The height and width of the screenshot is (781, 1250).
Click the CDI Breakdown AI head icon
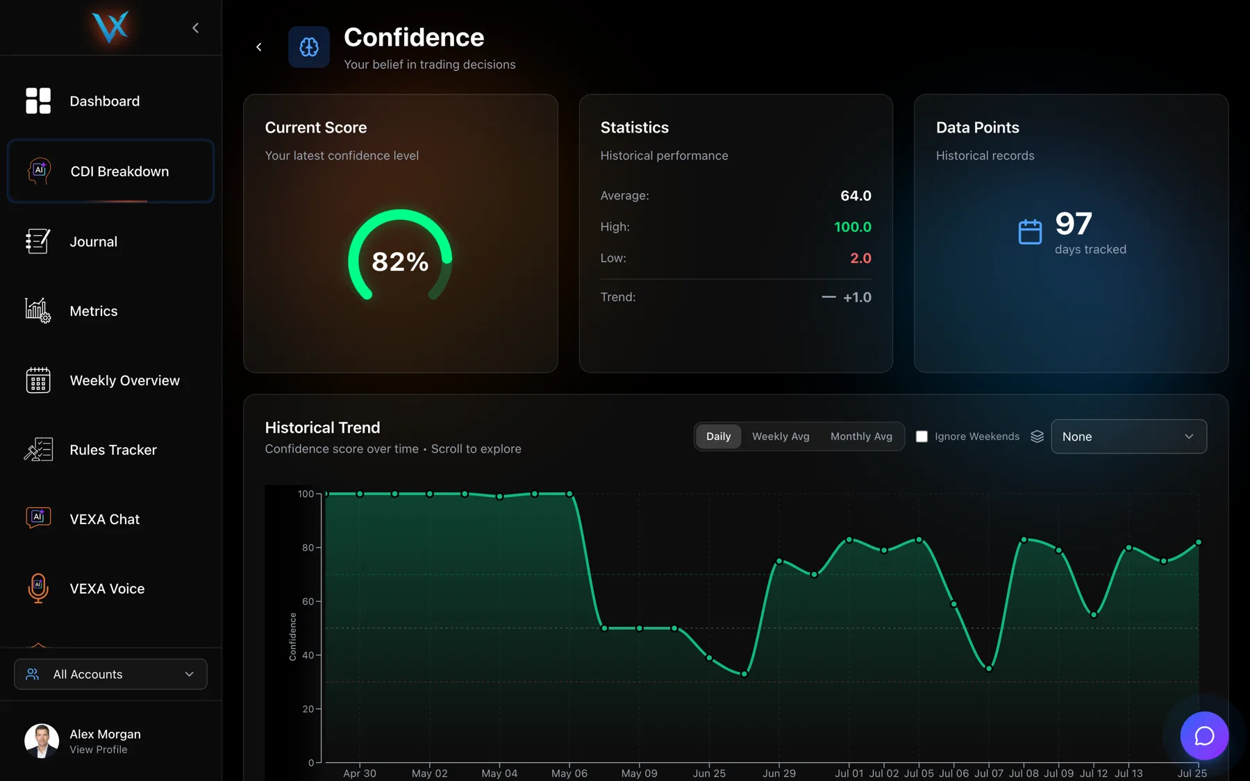(x=39, y=171)
